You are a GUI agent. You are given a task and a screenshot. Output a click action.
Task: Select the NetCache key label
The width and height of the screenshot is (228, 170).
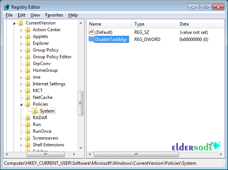point(43,97)
